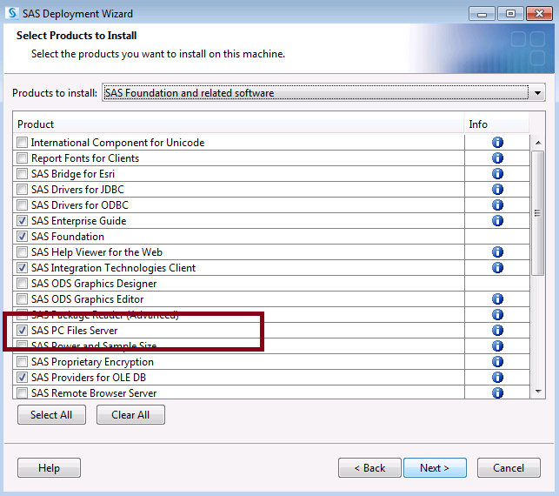This screenshot has width=559, height=496.
Task: Open the Products to install dropdown arrow
Action: (537, 93)
